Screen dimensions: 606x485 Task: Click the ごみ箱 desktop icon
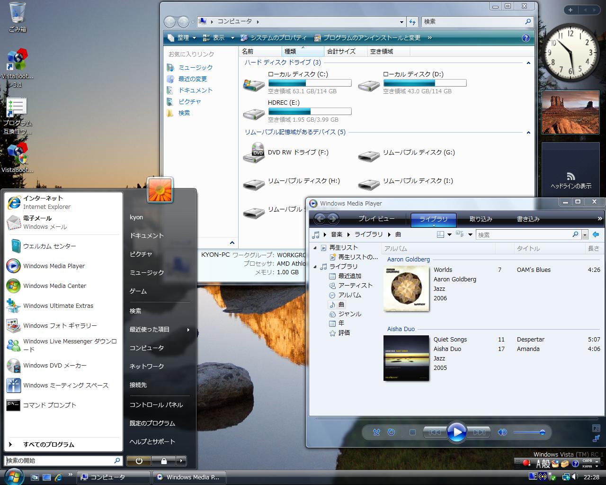click(x=18, y=17)
